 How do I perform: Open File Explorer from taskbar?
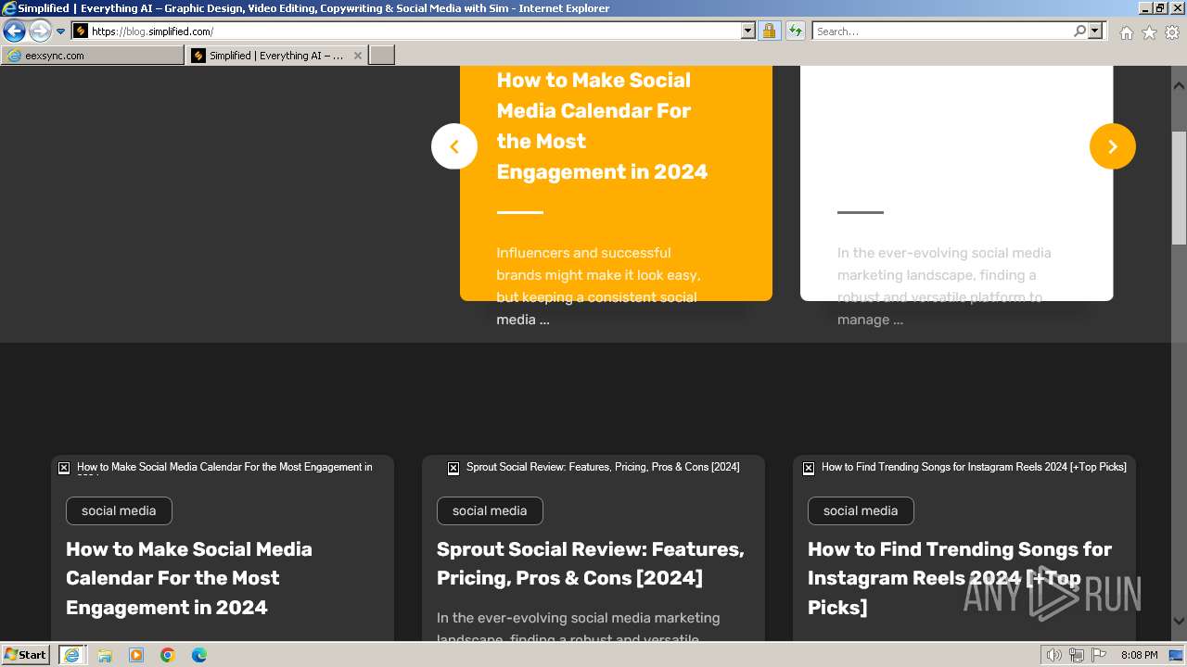pos(105,655)
